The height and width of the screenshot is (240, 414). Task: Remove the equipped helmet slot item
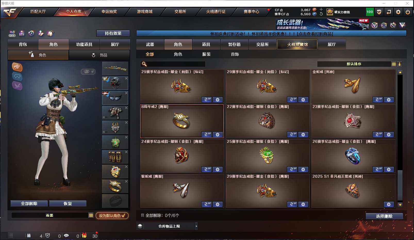[126, 78]
